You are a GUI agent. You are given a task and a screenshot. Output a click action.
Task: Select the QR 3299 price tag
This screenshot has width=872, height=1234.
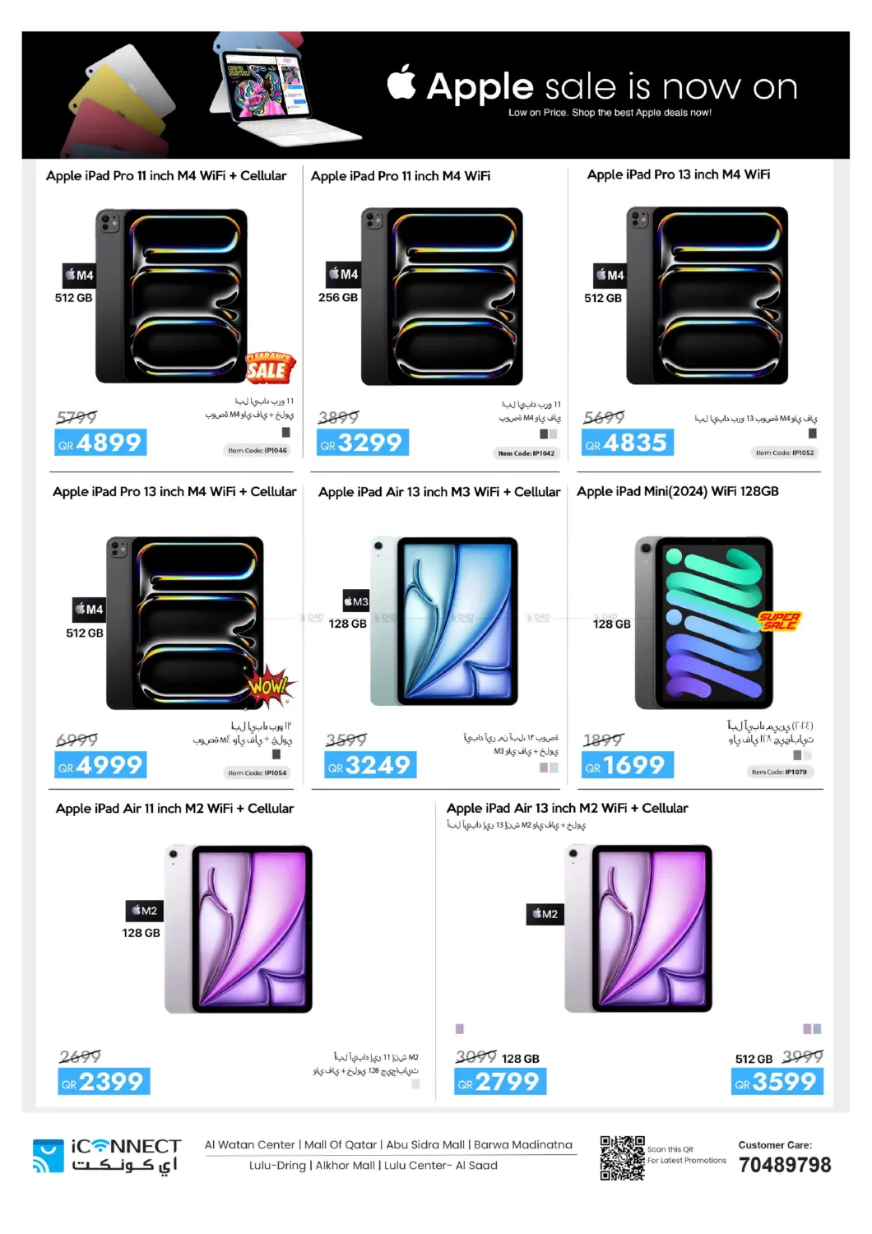pos(363,443)
